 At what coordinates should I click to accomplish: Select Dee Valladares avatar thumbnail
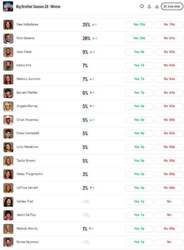point(8,25)
